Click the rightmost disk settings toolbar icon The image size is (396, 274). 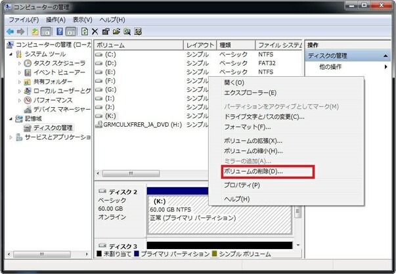click(138, 32)
